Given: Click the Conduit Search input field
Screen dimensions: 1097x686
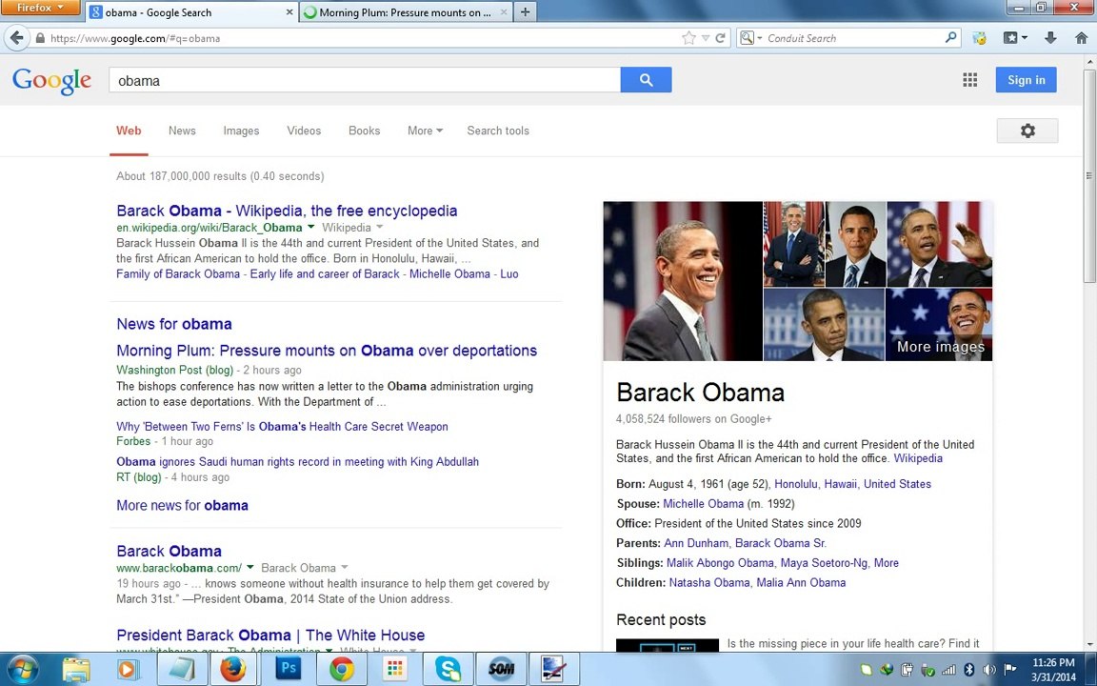Looking at the screenshot, I should (853, 38).
